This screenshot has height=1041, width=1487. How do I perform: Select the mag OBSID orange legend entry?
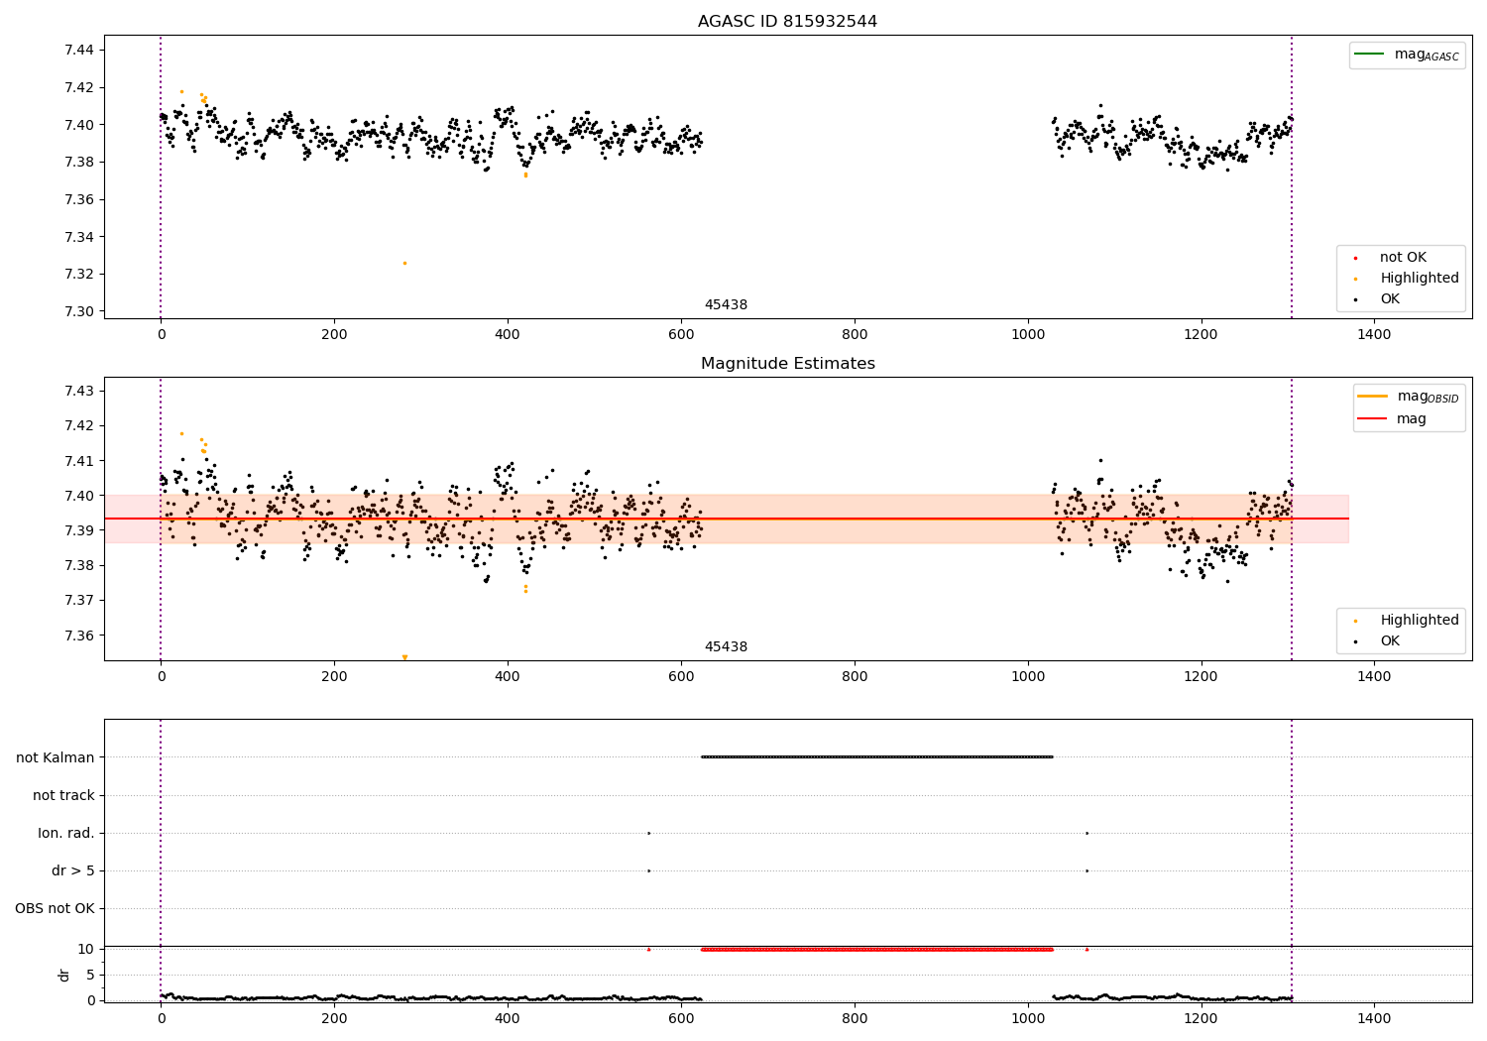1409,397
